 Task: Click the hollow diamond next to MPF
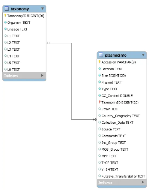[100, 156]
